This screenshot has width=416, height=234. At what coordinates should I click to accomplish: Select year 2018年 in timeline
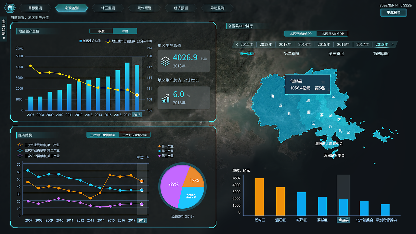tap(382, 45)
